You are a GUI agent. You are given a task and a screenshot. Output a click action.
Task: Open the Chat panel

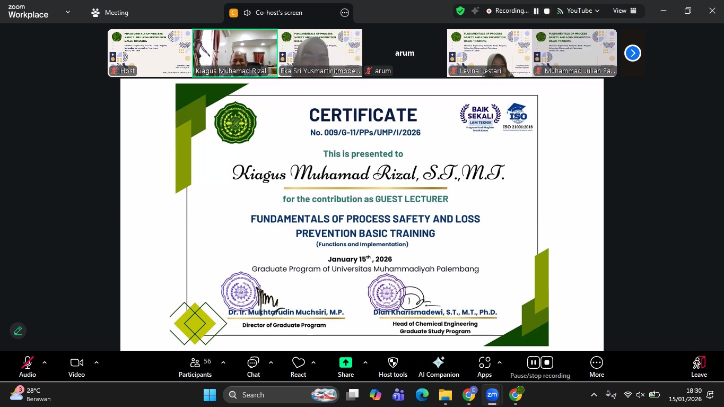click(253, 367)
